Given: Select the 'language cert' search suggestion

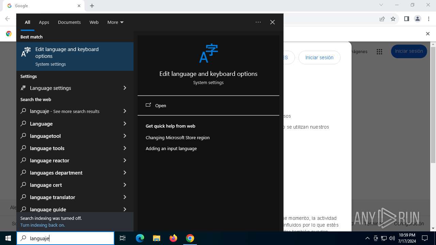Looking at the screenshot, I should click(x=75, y=185).
